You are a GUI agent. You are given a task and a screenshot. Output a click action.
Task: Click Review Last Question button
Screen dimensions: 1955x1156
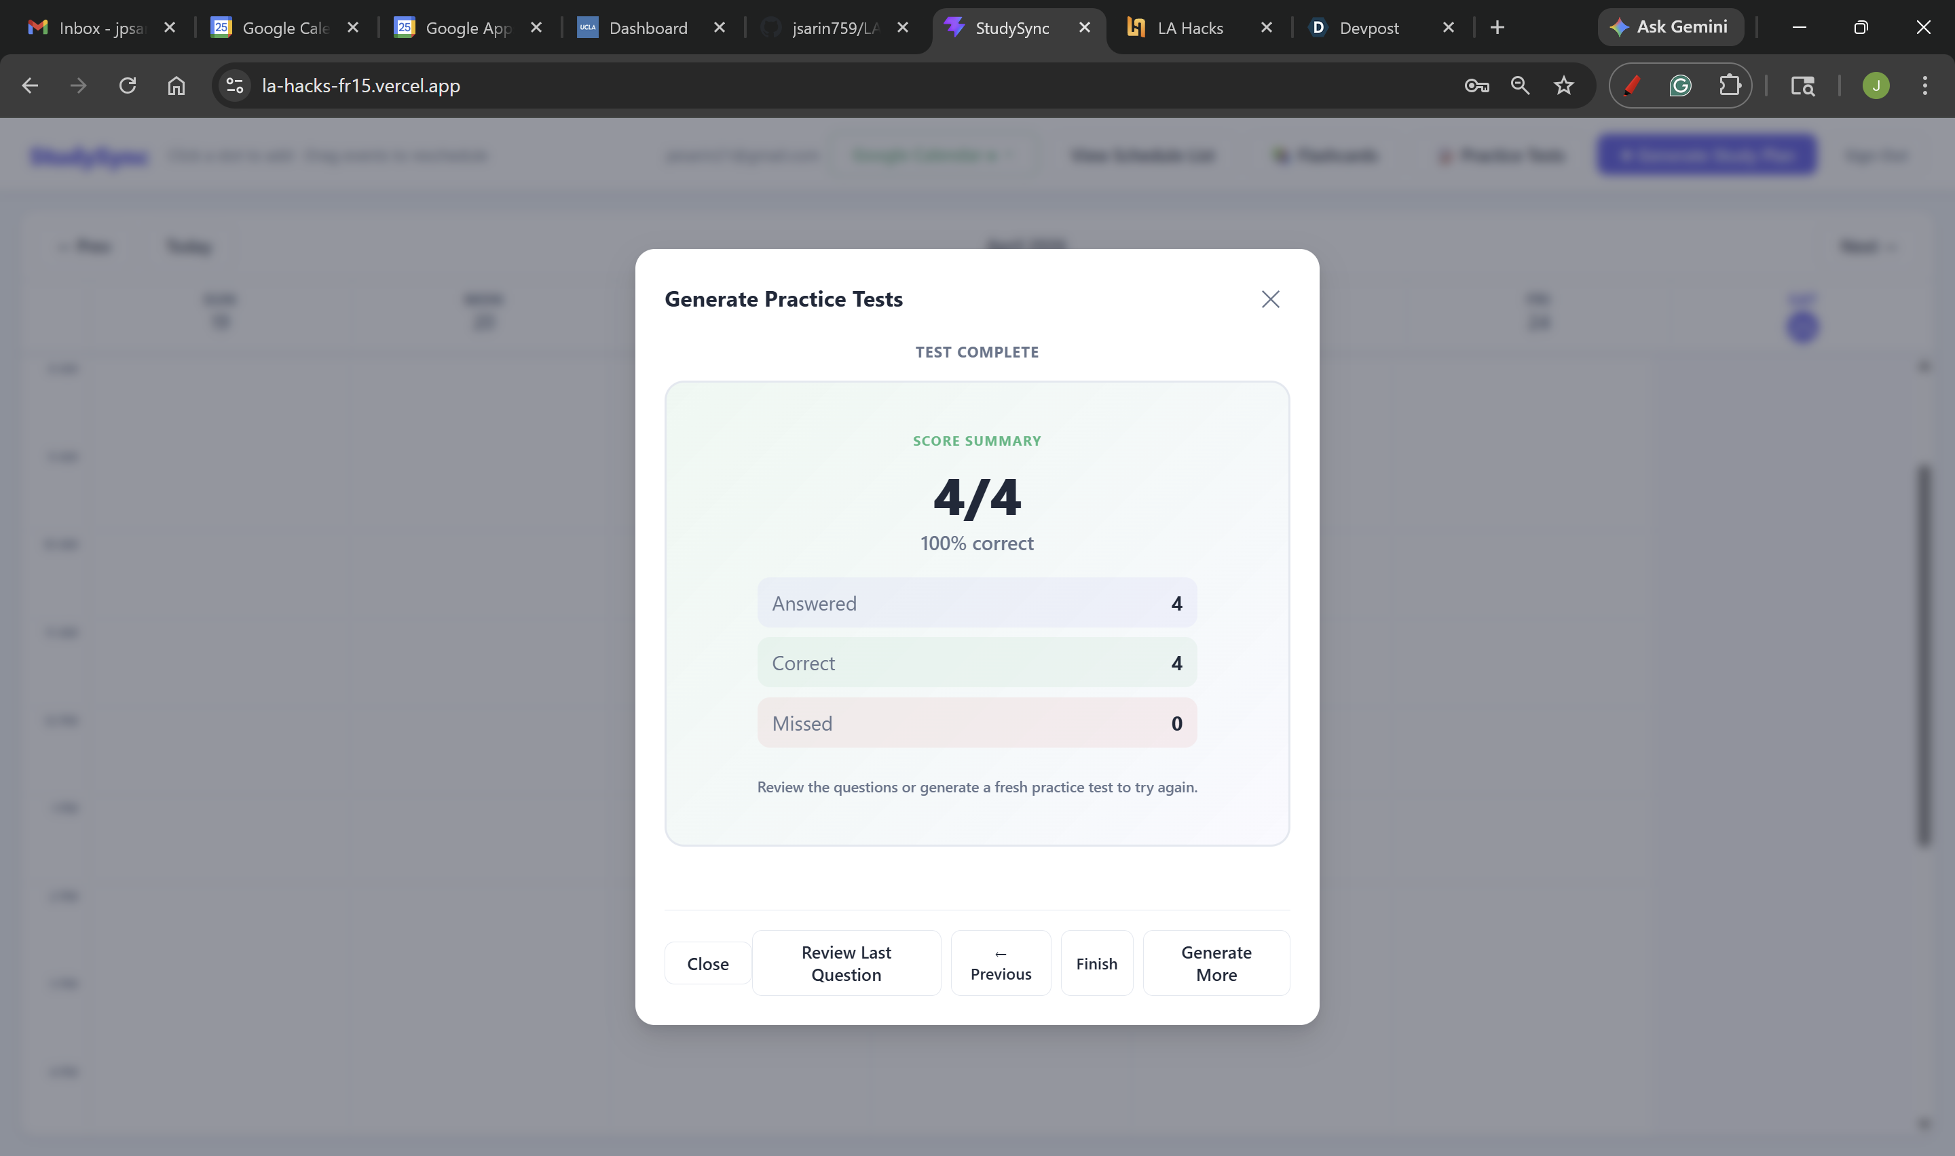846,963
